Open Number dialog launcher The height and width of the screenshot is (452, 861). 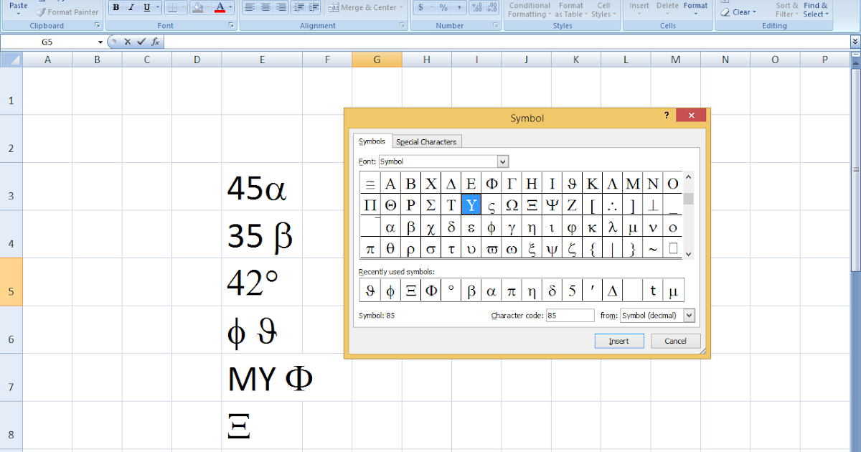click(496, 25)
